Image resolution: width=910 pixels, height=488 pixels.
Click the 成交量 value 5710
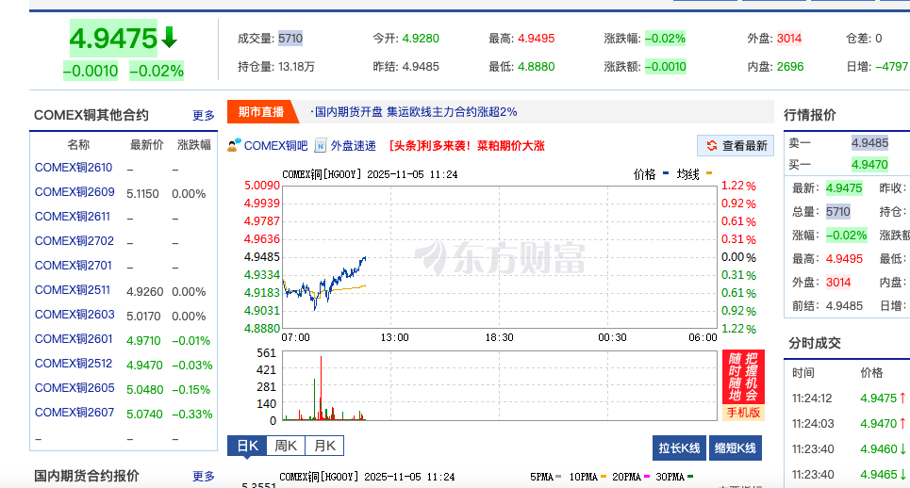290,39
